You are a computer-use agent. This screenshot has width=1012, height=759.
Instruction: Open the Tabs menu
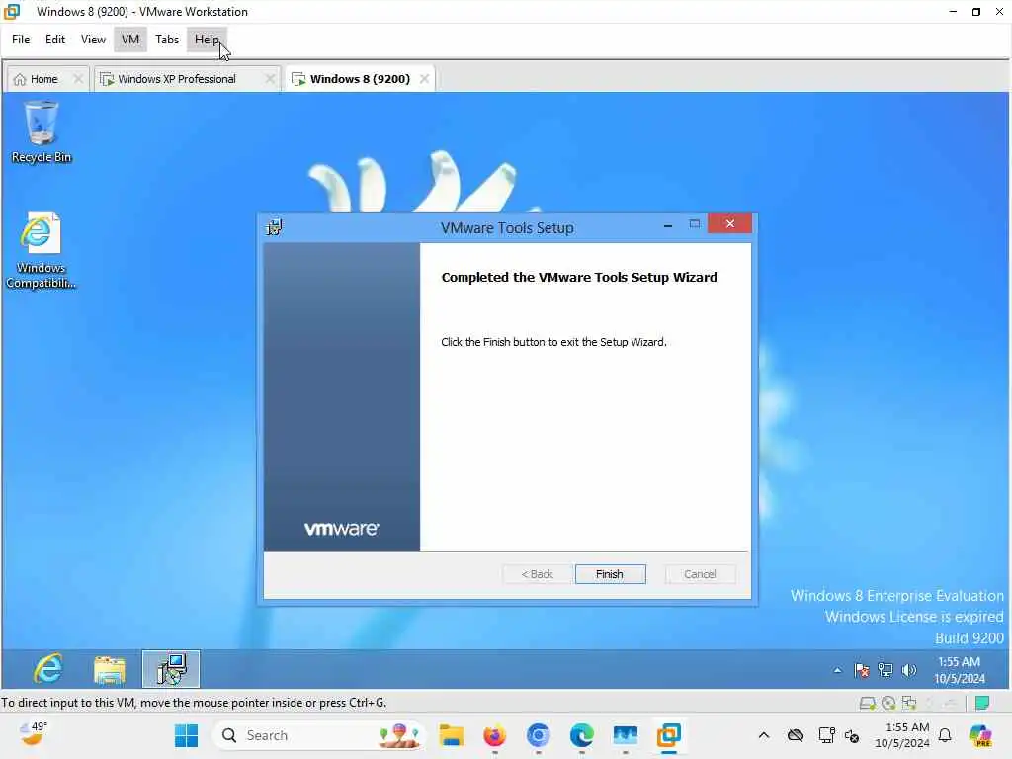(x=166, y=40)
